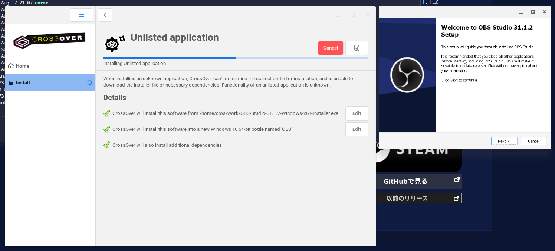
Task: Select Install in the CrossOver sidebar
Action: pos(50,83)
